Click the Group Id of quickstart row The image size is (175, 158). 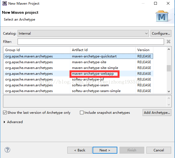(29, 56)
